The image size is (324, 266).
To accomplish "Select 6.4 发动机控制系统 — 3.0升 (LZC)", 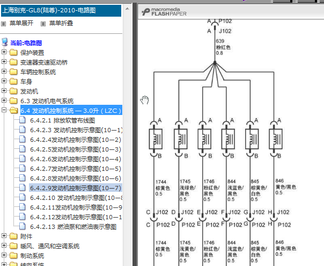I will 71,111.
